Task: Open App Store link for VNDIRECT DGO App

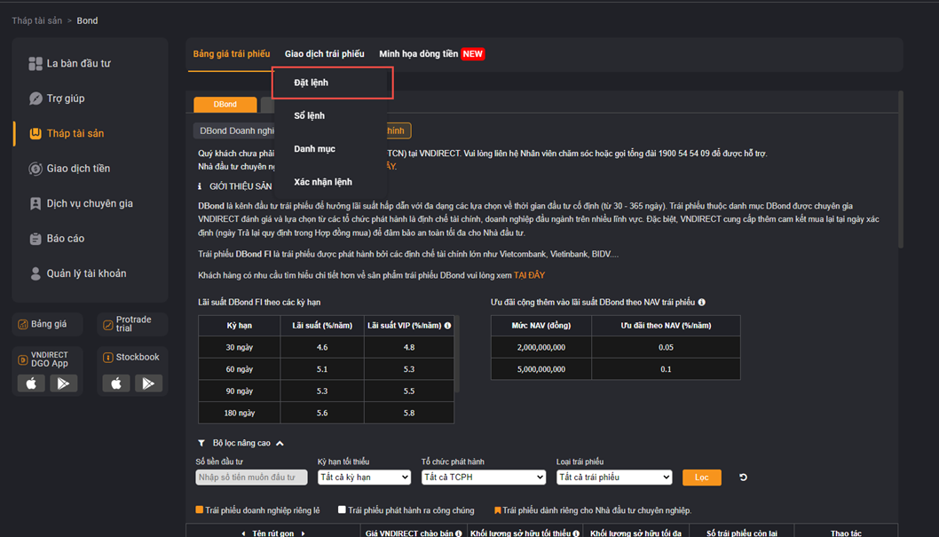Action: (31, 383)
